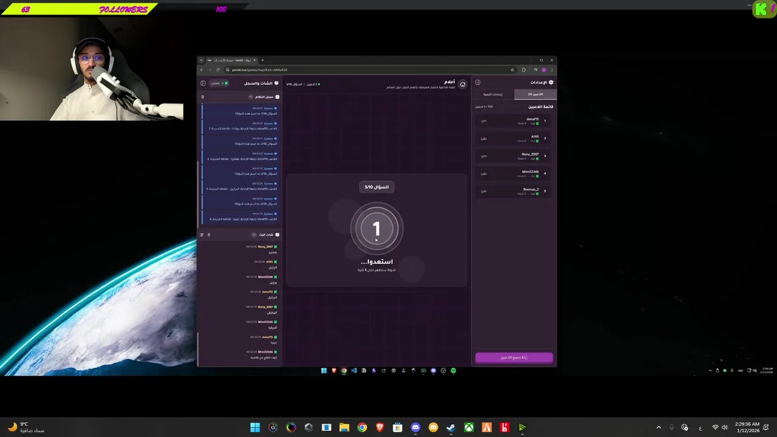Open Google Chrome from the outer taskbar
This screenshot has width=777, height=437.
click(362, 427)
